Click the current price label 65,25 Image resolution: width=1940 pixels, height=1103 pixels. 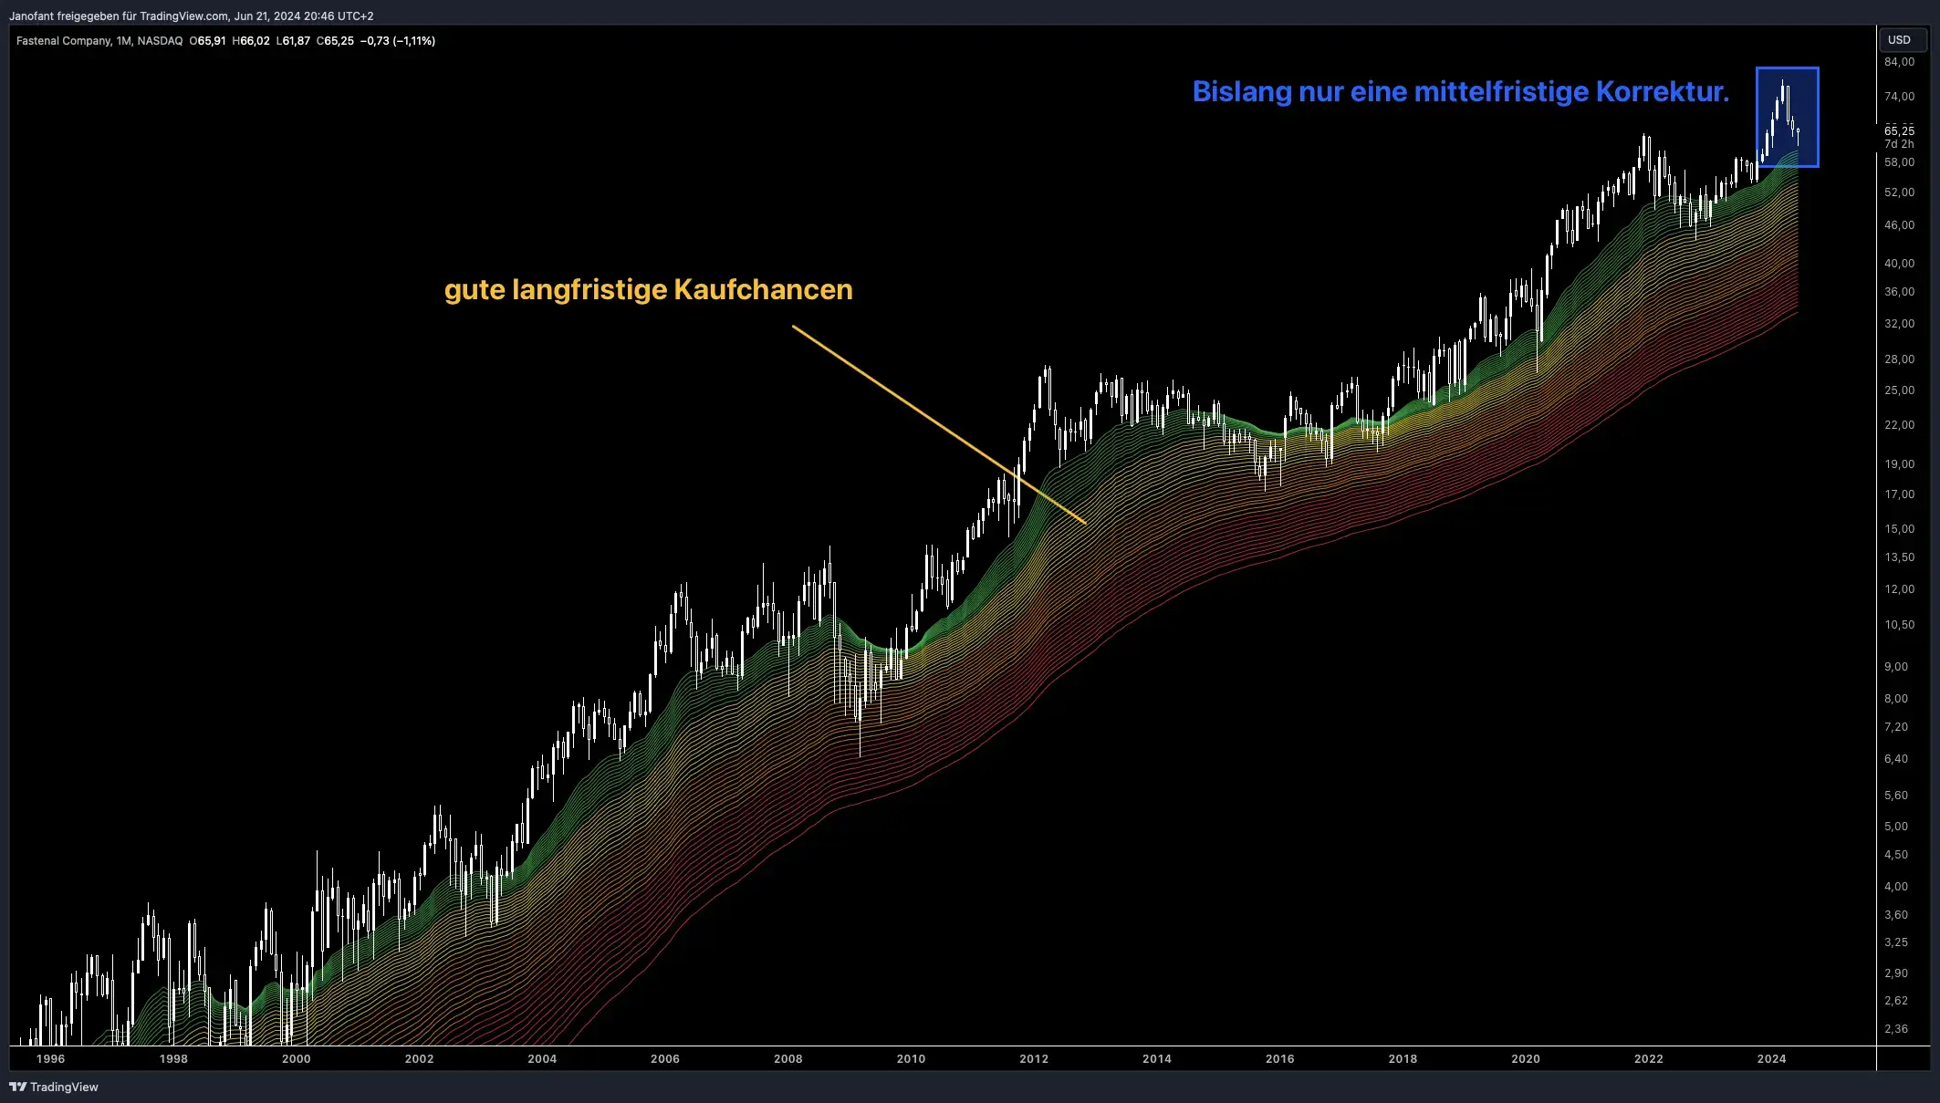click(x=1899, y=131)
